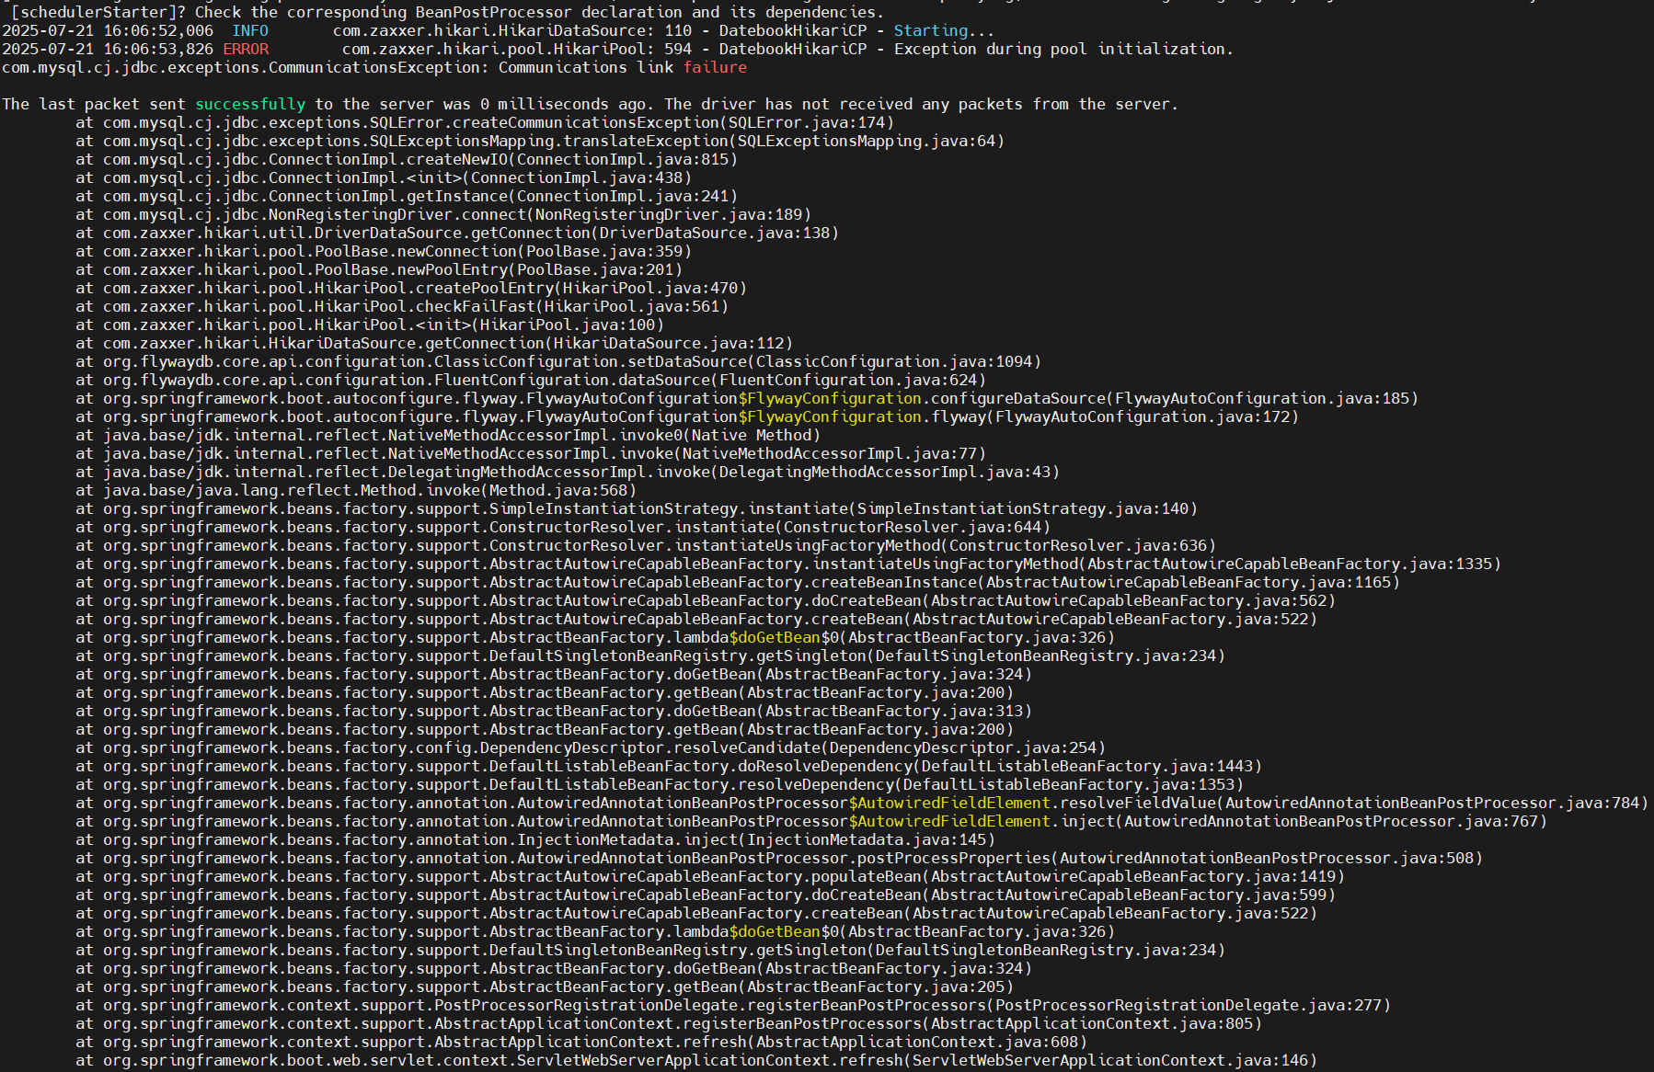Click DefaultListableBeanFactory.doResolveDependency line
The width and height of the screenshot is (1654, 1072).
click(669, 767)
